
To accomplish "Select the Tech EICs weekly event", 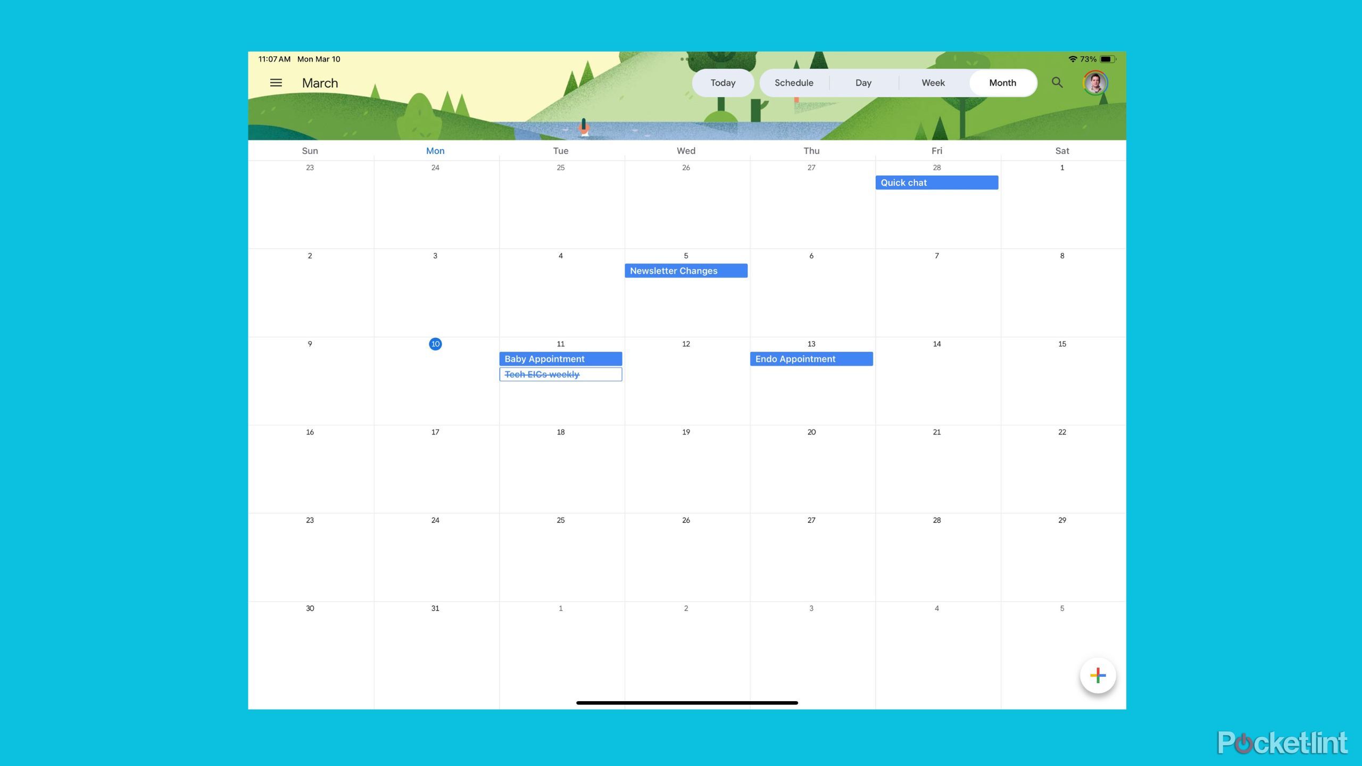I will coord(560,374).
